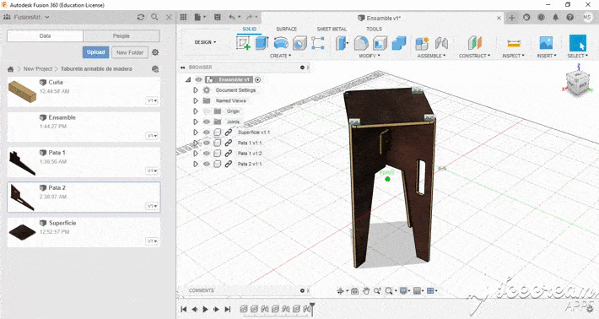Redo the last undone action
The image size is (599, 319).
(x=250, y=17)
